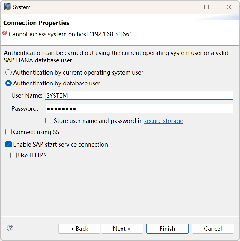
Task: Enable storing user name and password checkbox
Action: point(48,121)
